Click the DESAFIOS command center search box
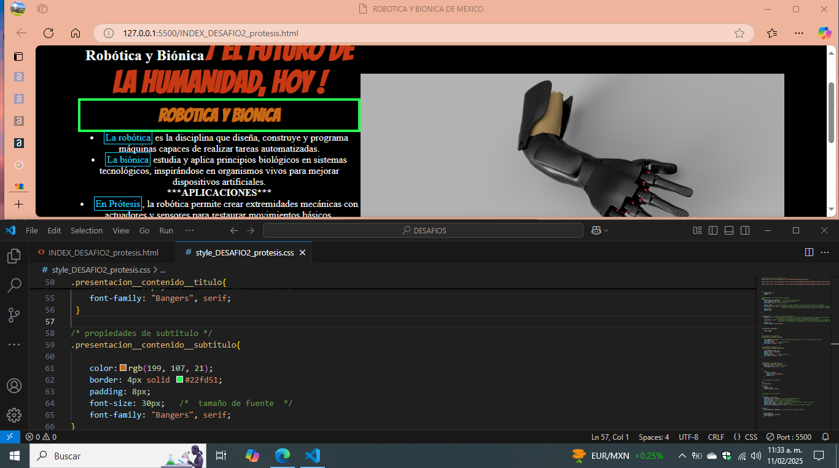Image resolution: width=839 pixels, height=468 pixels. tap(423, 230)
